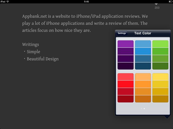Tap the 'Writings' heading text
The height and width of the screenshot is (129, 173).
31,45
